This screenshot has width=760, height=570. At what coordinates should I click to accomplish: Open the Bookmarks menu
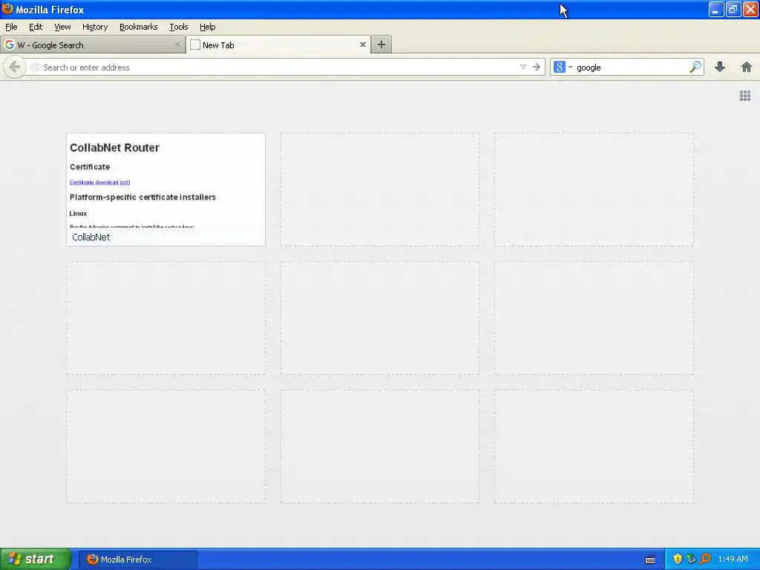coord(139,27)
